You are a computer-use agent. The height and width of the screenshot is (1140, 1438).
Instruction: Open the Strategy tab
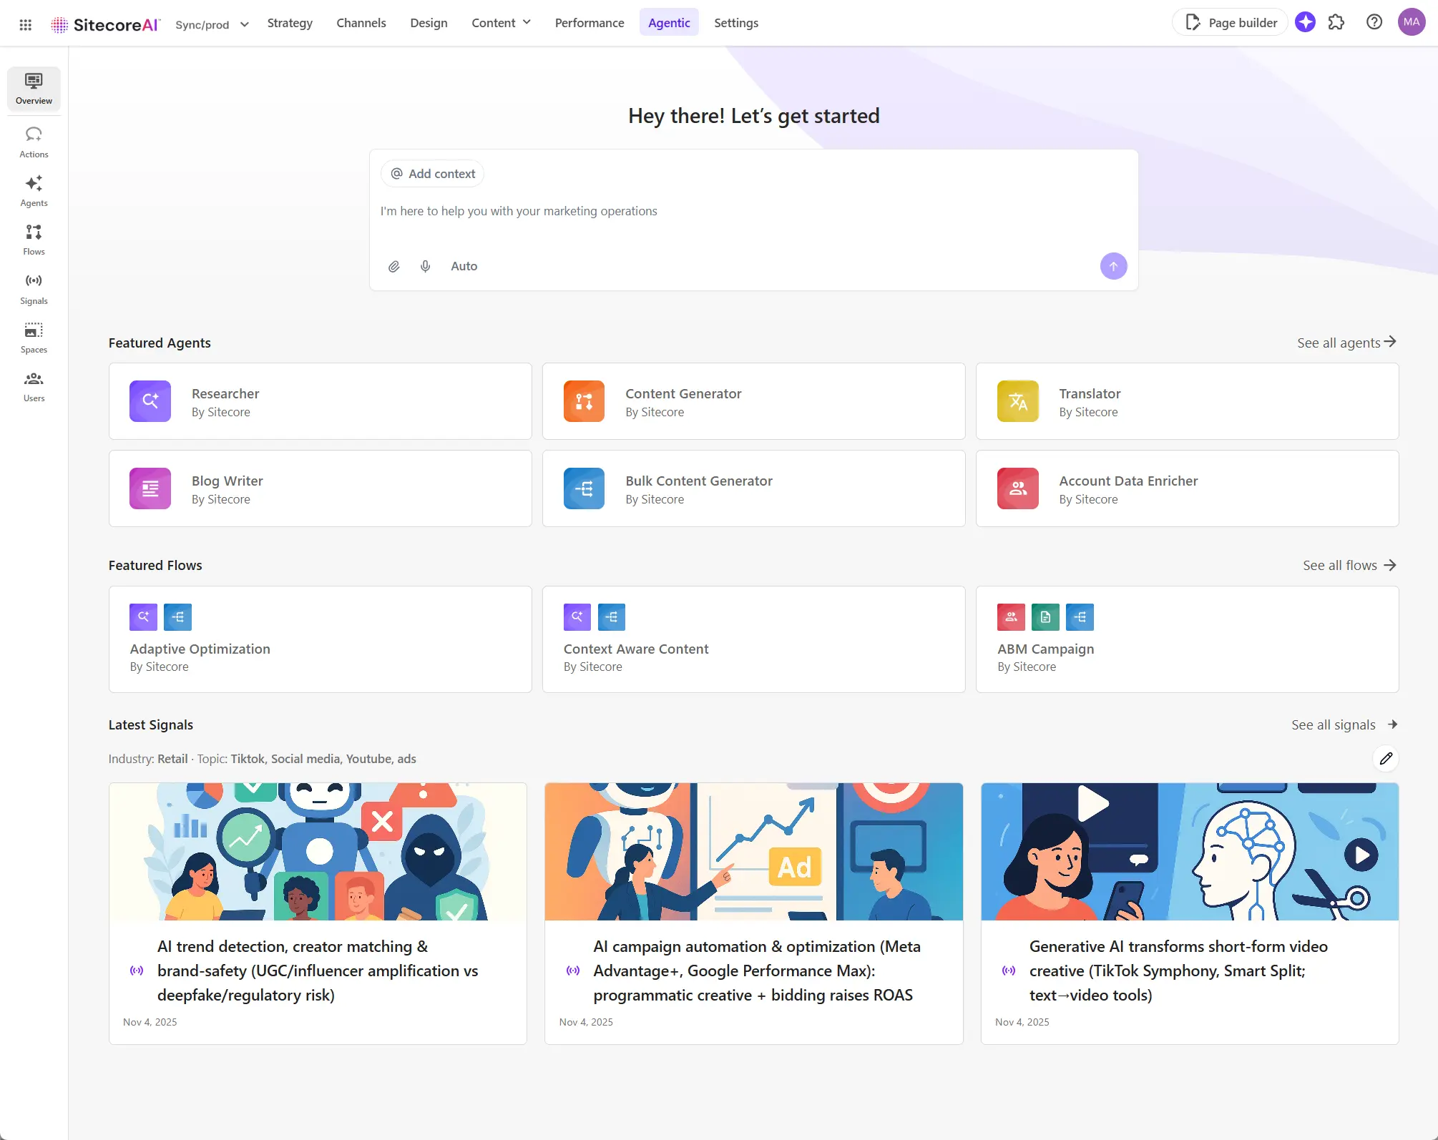click(290, 23)
